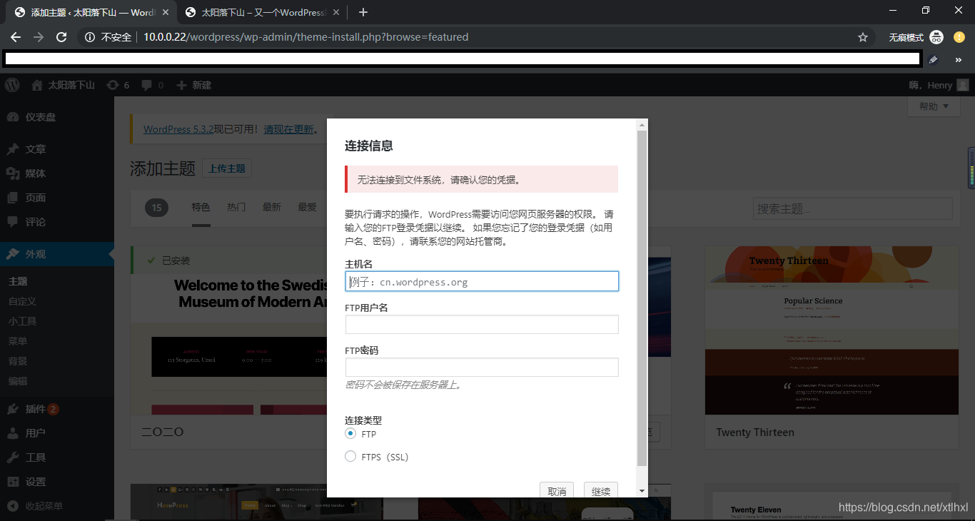
Task: Click the dialog scrollbar down arrow
Action: pos(642,491)
